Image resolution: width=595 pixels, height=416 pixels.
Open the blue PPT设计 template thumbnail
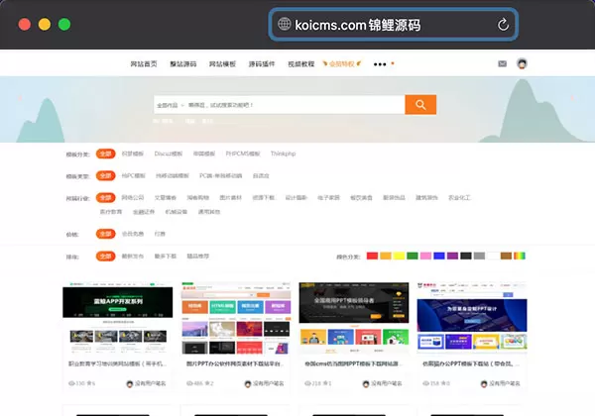pos(472,318)
